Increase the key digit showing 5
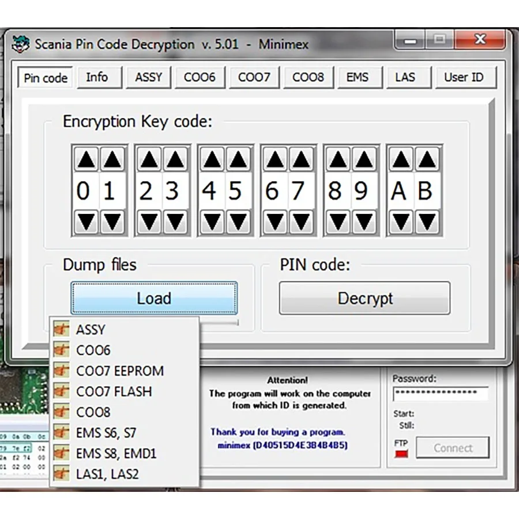This screenshot has height=519, width=519. click(238, 159)
